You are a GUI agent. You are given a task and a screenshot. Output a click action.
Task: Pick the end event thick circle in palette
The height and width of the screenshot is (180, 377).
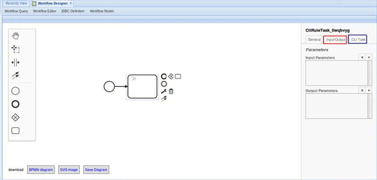(x=15, y=104)
